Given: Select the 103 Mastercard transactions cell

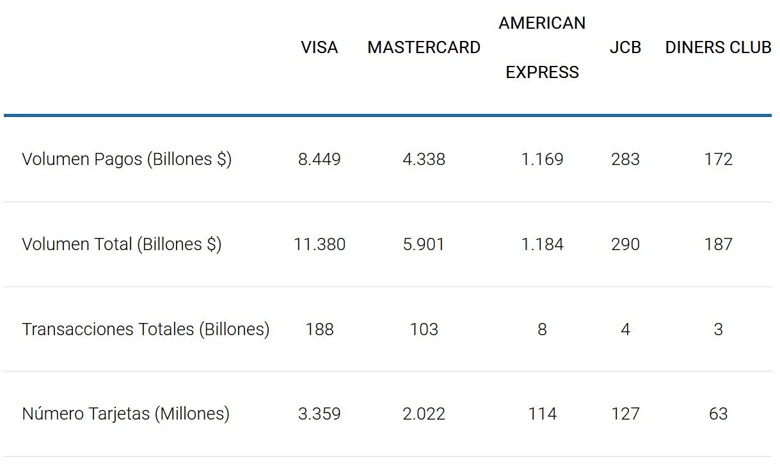Looking at the screenshot, I should [424, 329].
